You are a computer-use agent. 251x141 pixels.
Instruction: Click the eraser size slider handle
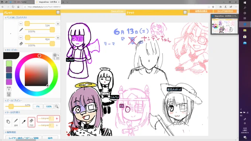click(x=28, y=38)
